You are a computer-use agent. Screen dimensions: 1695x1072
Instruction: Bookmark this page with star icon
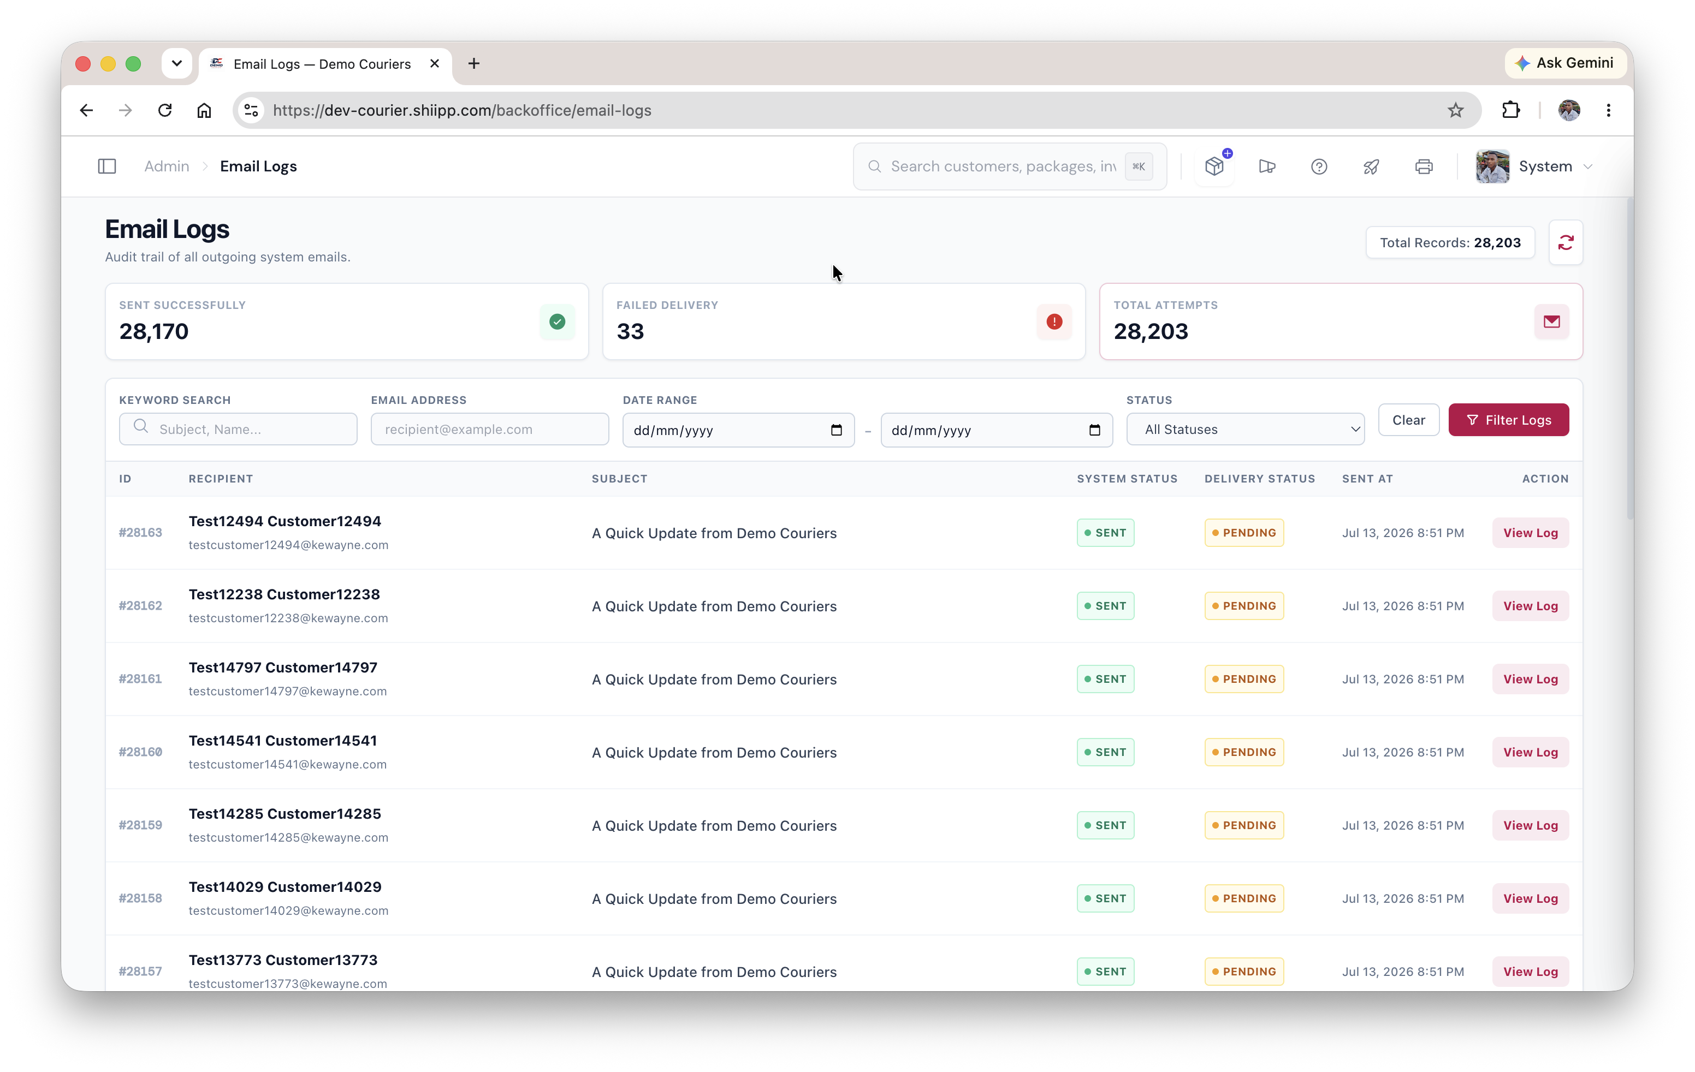[1455, 110]
